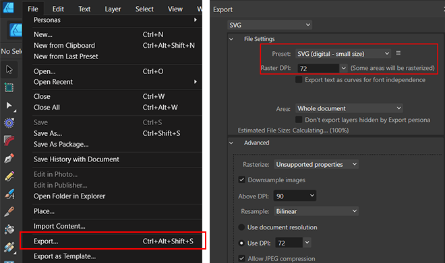Open the Above DPI 90 dropdown
445x263 pixels.
point(295,196)
